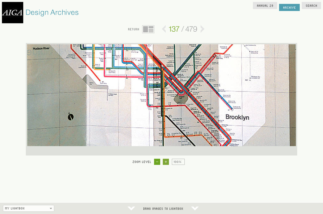Click the AIGA logo
Viewport: 323px width, 214px height.
tap(13, 13)
